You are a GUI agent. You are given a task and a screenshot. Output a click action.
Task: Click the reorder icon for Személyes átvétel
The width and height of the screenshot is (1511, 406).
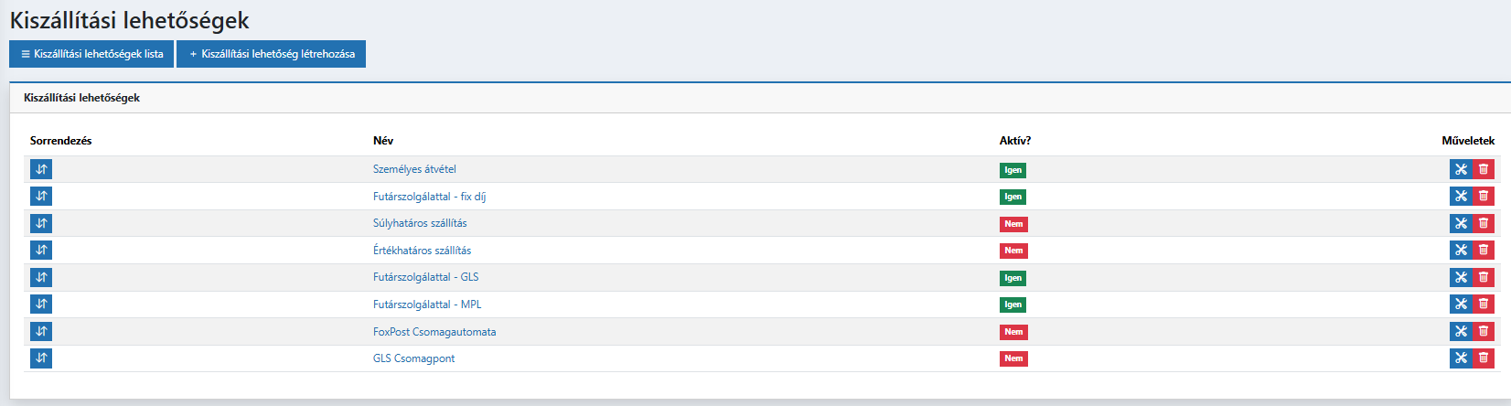click(41, 169)
